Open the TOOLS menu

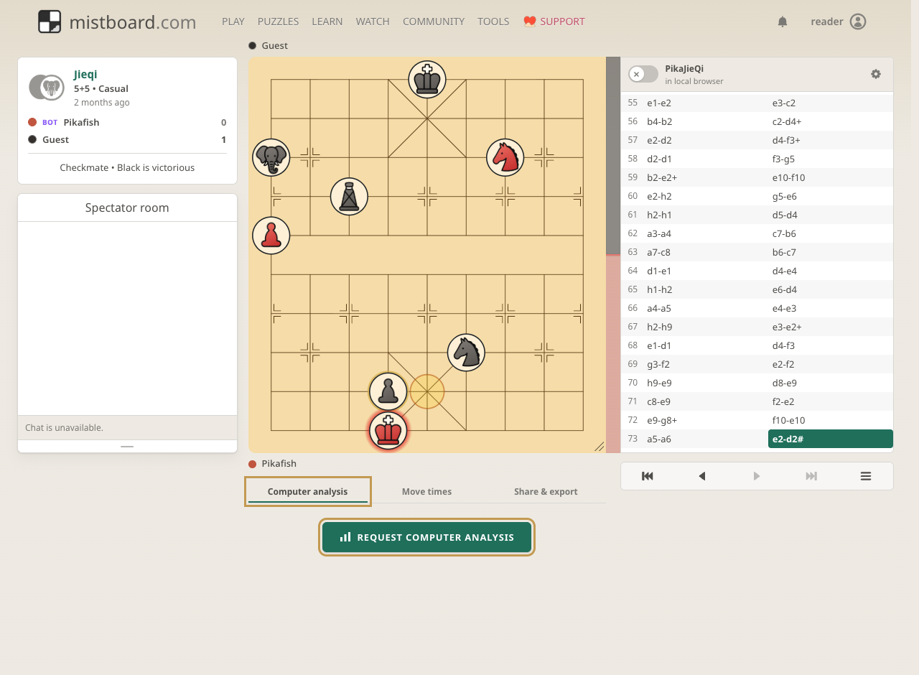(494, 22)
